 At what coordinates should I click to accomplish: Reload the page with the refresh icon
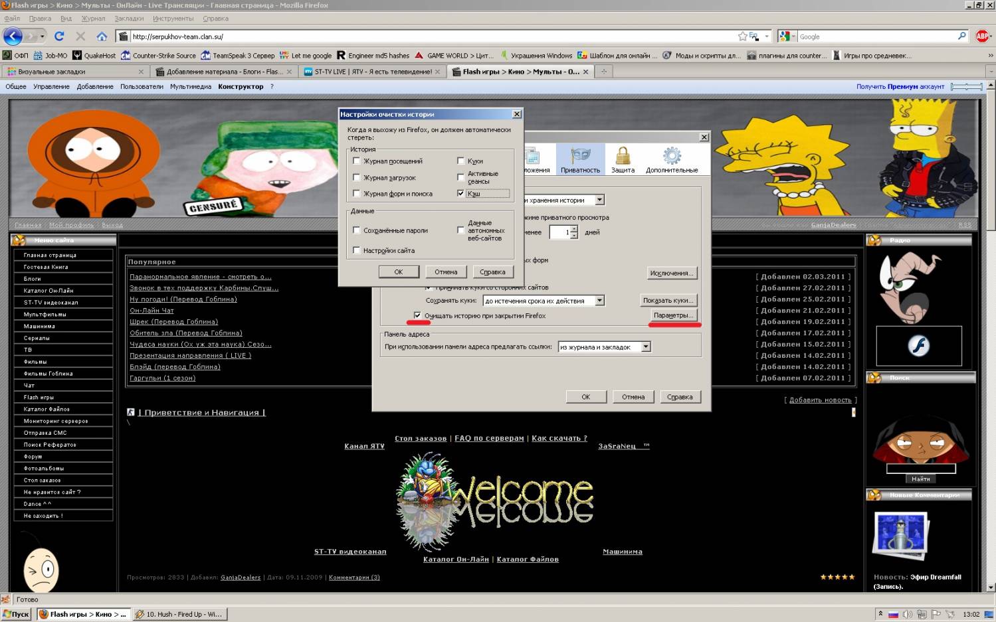point(59,36)
